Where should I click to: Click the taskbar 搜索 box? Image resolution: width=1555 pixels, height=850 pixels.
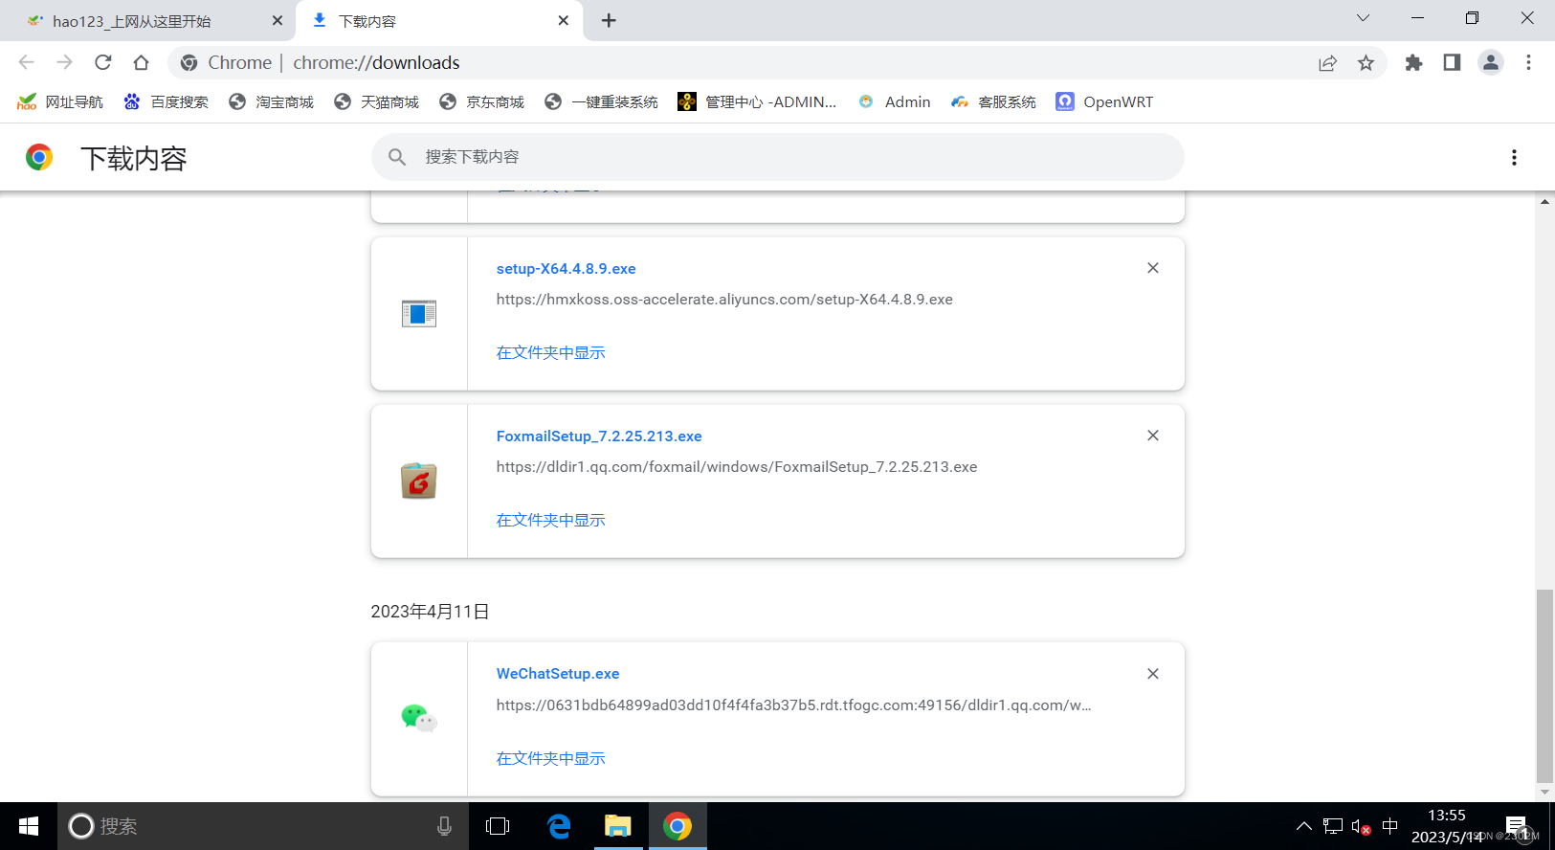(263, 826)
